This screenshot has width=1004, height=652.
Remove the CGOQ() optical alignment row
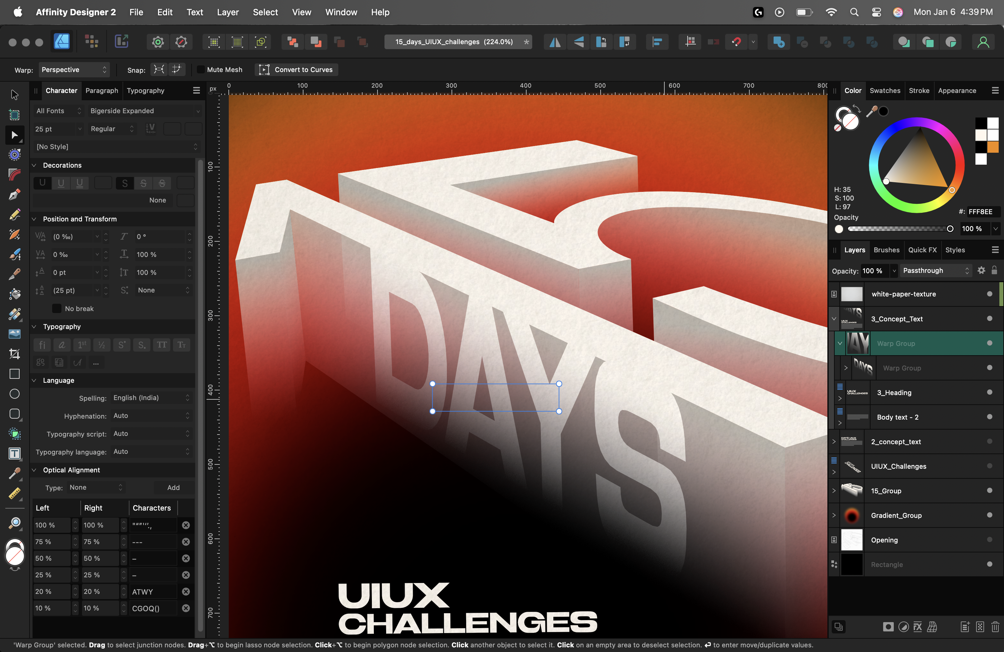click(x=186, y=608)
